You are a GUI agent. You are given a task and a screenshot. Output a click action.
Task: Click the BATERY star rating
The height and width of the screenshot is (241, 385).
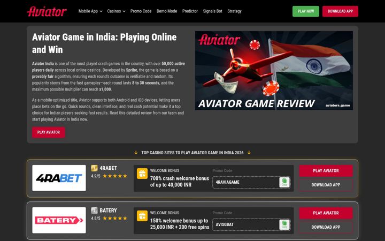click(x=115, y=218)
